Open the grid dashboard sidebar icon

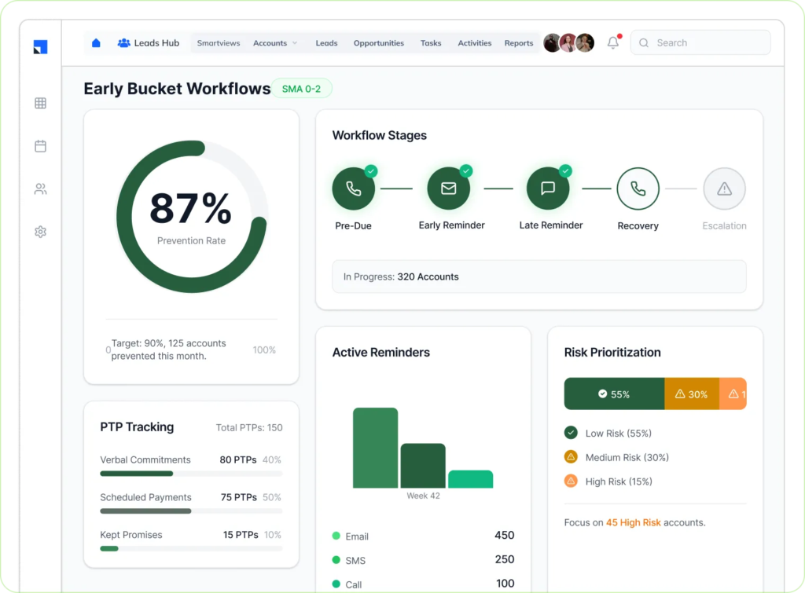(41, 103)
